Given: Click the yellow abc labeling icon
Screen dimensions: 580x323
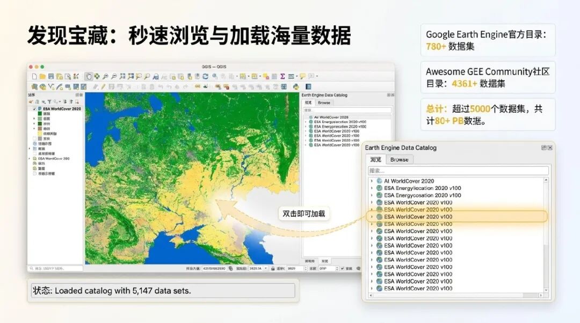Looking at the screenshot, I should [x=198, y=86].
